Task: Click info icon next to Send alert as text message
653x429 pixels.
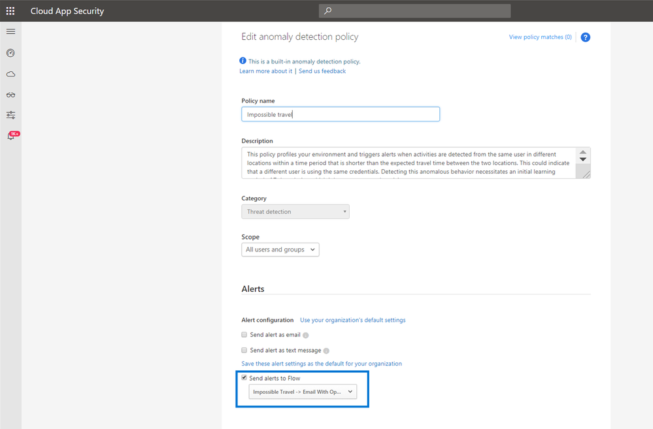Action: (x=327, y=351)
